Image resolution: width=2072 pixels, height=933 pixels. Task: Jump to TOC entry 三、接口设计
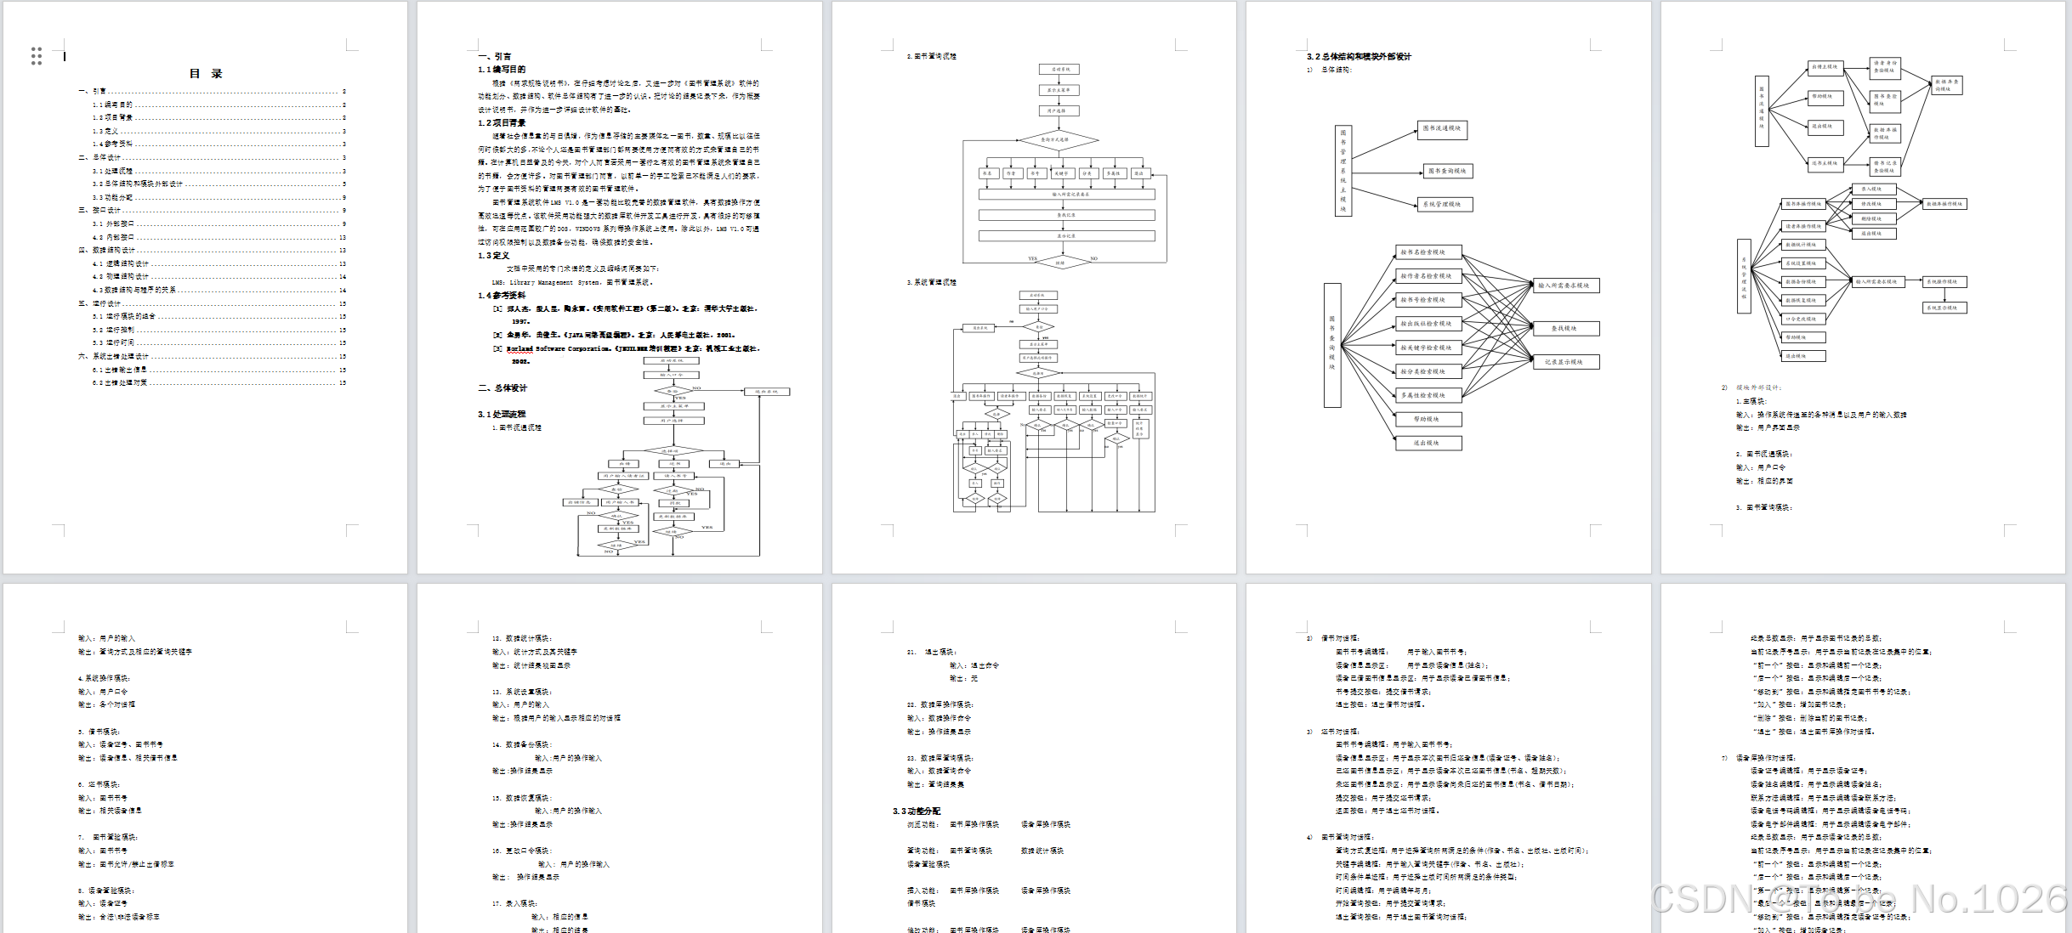(99, 210)
